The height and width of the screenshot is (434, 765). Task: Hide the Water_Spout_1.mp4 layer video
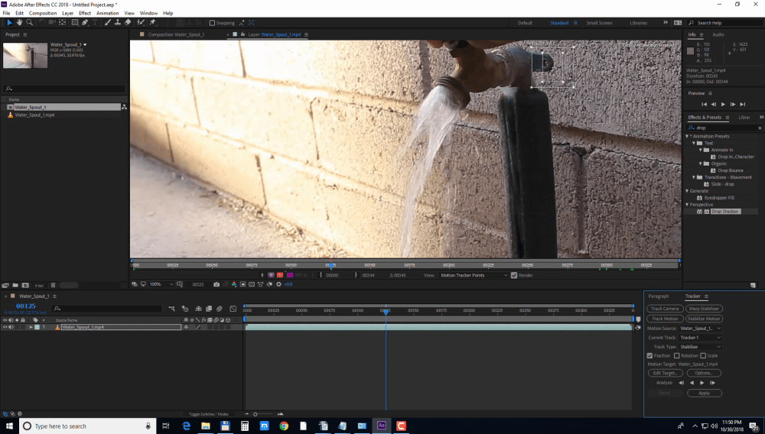click(x=5, y=327)
